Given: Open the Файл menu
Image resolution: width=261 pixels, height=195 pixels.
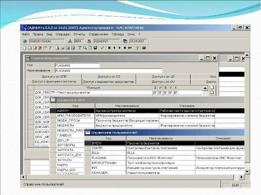Looking at the screenshot, I should click(26, 34).
